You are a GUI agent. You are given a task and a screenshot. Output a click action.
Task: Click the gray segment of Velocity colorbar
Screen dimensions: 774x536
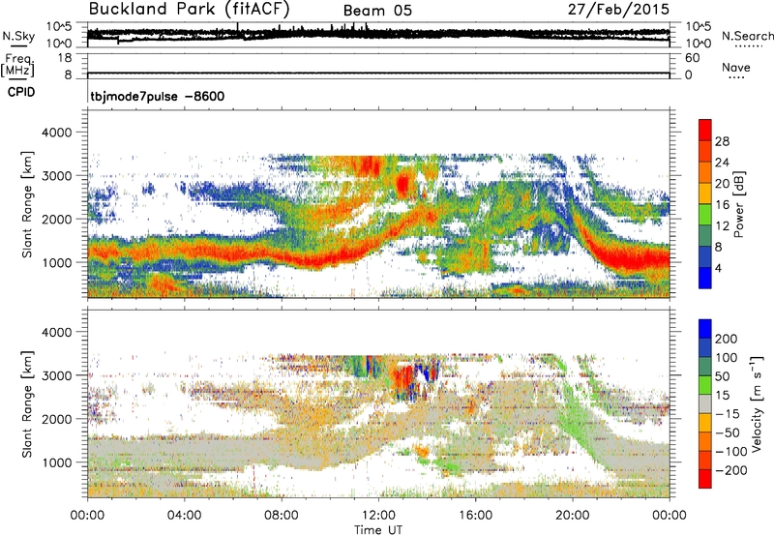click(705, 403)
